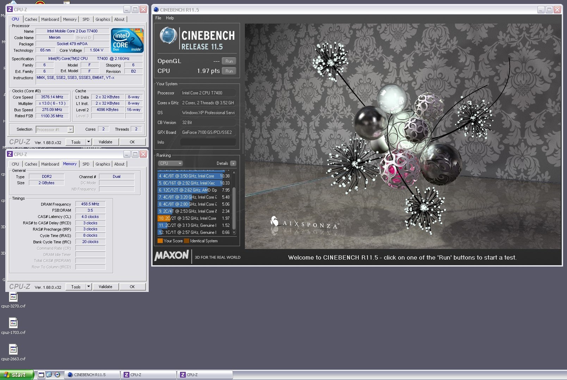Image resolution: width=567 pixels, height=380 pixels.
Task: Click GFX Board field GeForce 7100 GS
Action: pyautogui.click(x=208, y=132)
